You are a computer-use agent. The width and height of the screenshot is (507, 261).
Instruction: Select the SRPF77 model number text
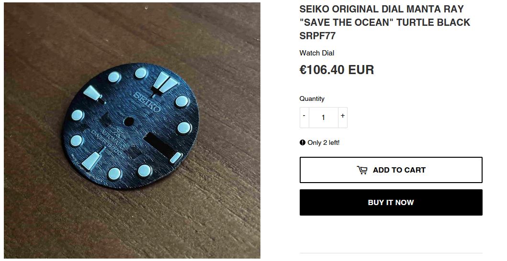point(317,36)
